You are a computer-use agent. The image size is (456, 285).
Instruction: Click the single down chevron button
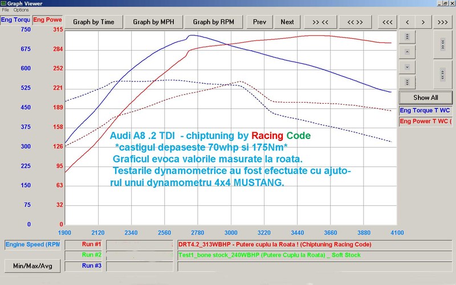(x=407, y=67)
